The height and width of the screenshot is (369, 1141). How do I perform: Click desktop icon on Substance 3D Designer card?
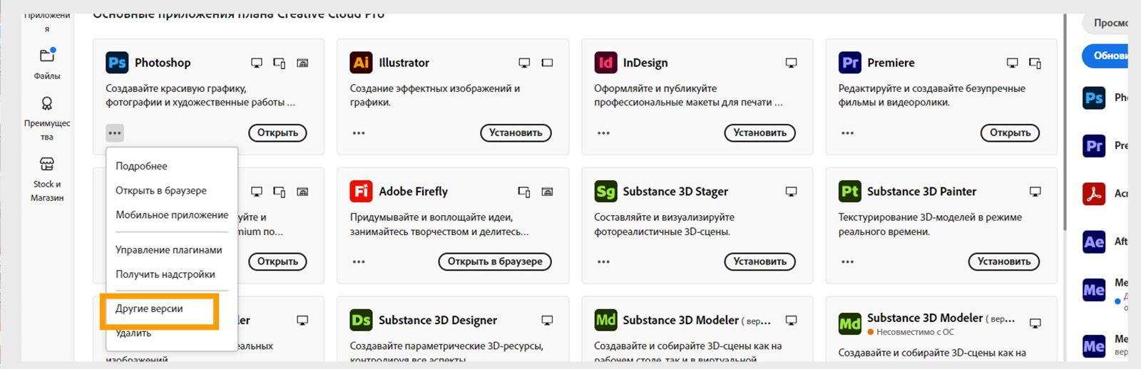tap(547, 321)
